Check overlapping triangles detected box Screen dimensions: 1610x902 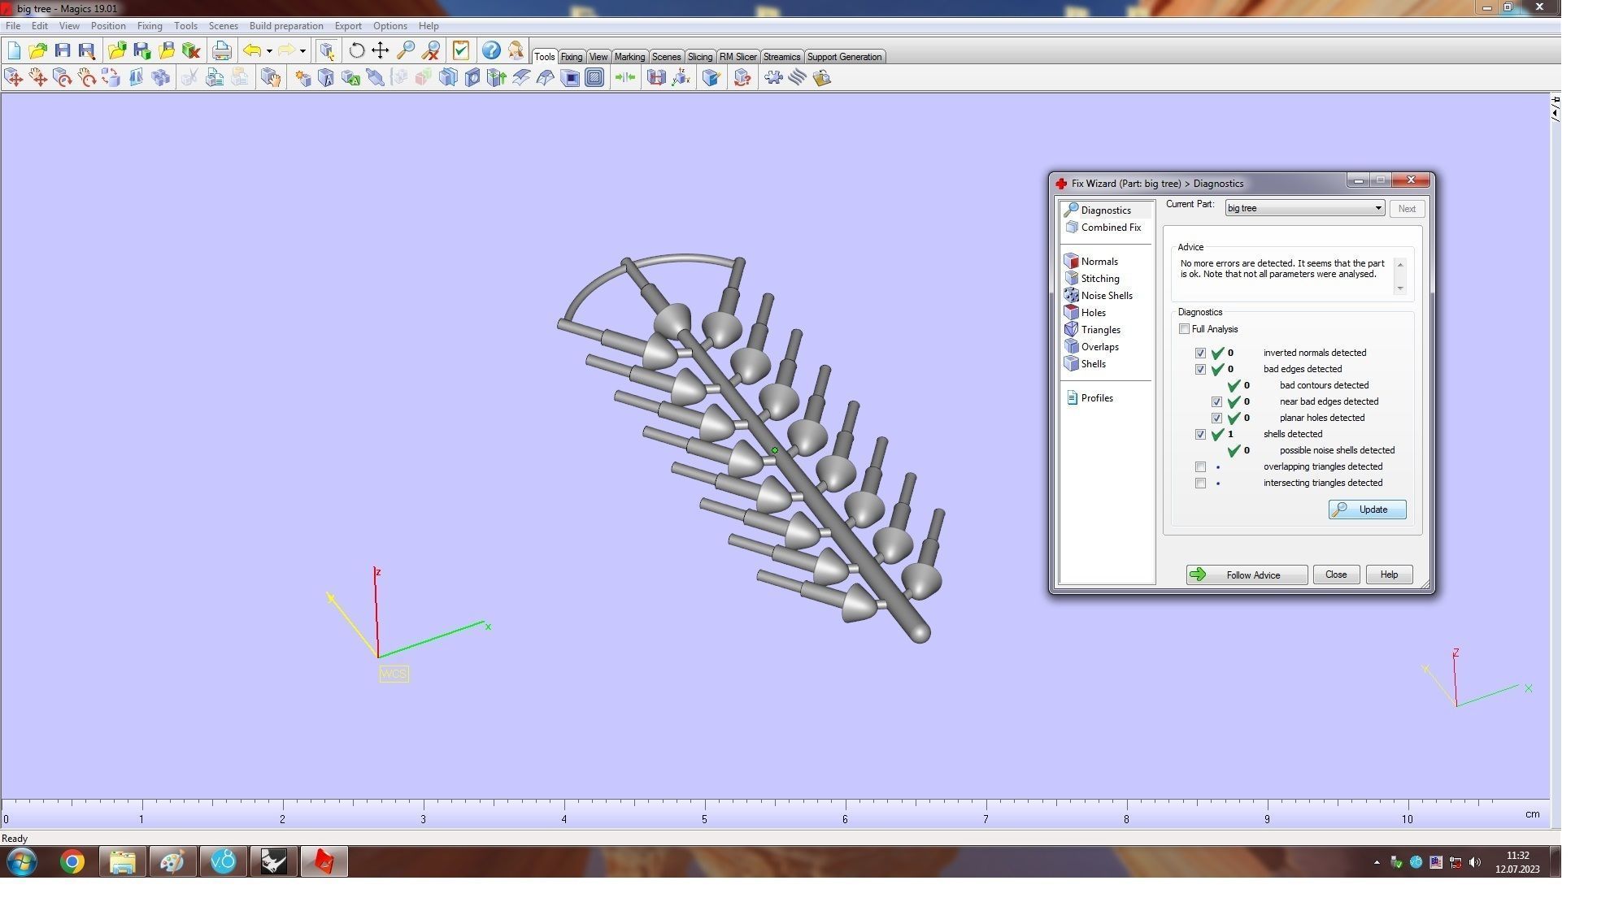pos(1200,466)
